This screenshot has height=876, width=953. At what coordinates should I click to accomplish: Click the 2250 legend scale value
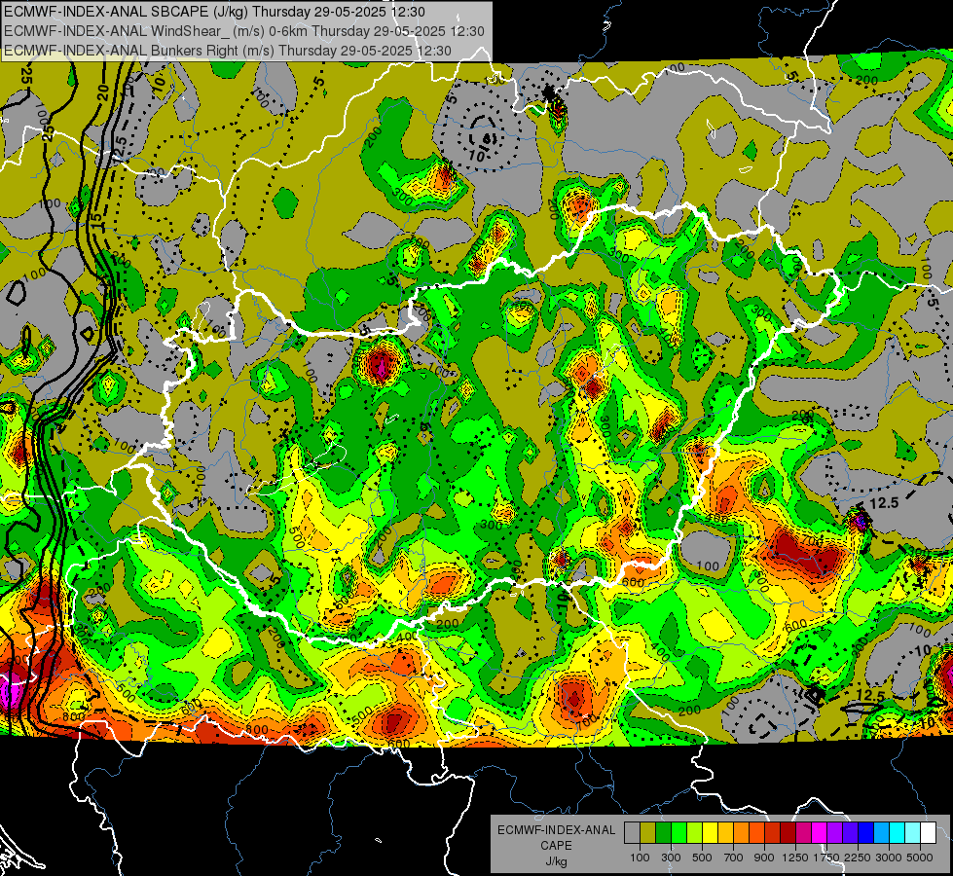[859, 858]
